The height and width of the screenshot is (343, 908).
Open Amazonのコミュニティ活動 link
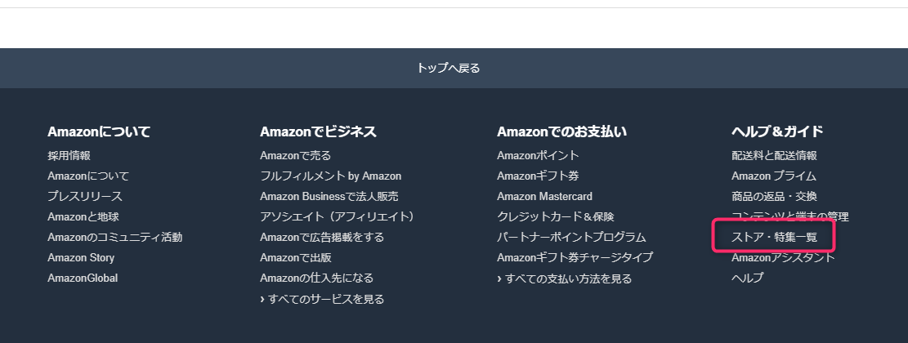coord(114,237)
